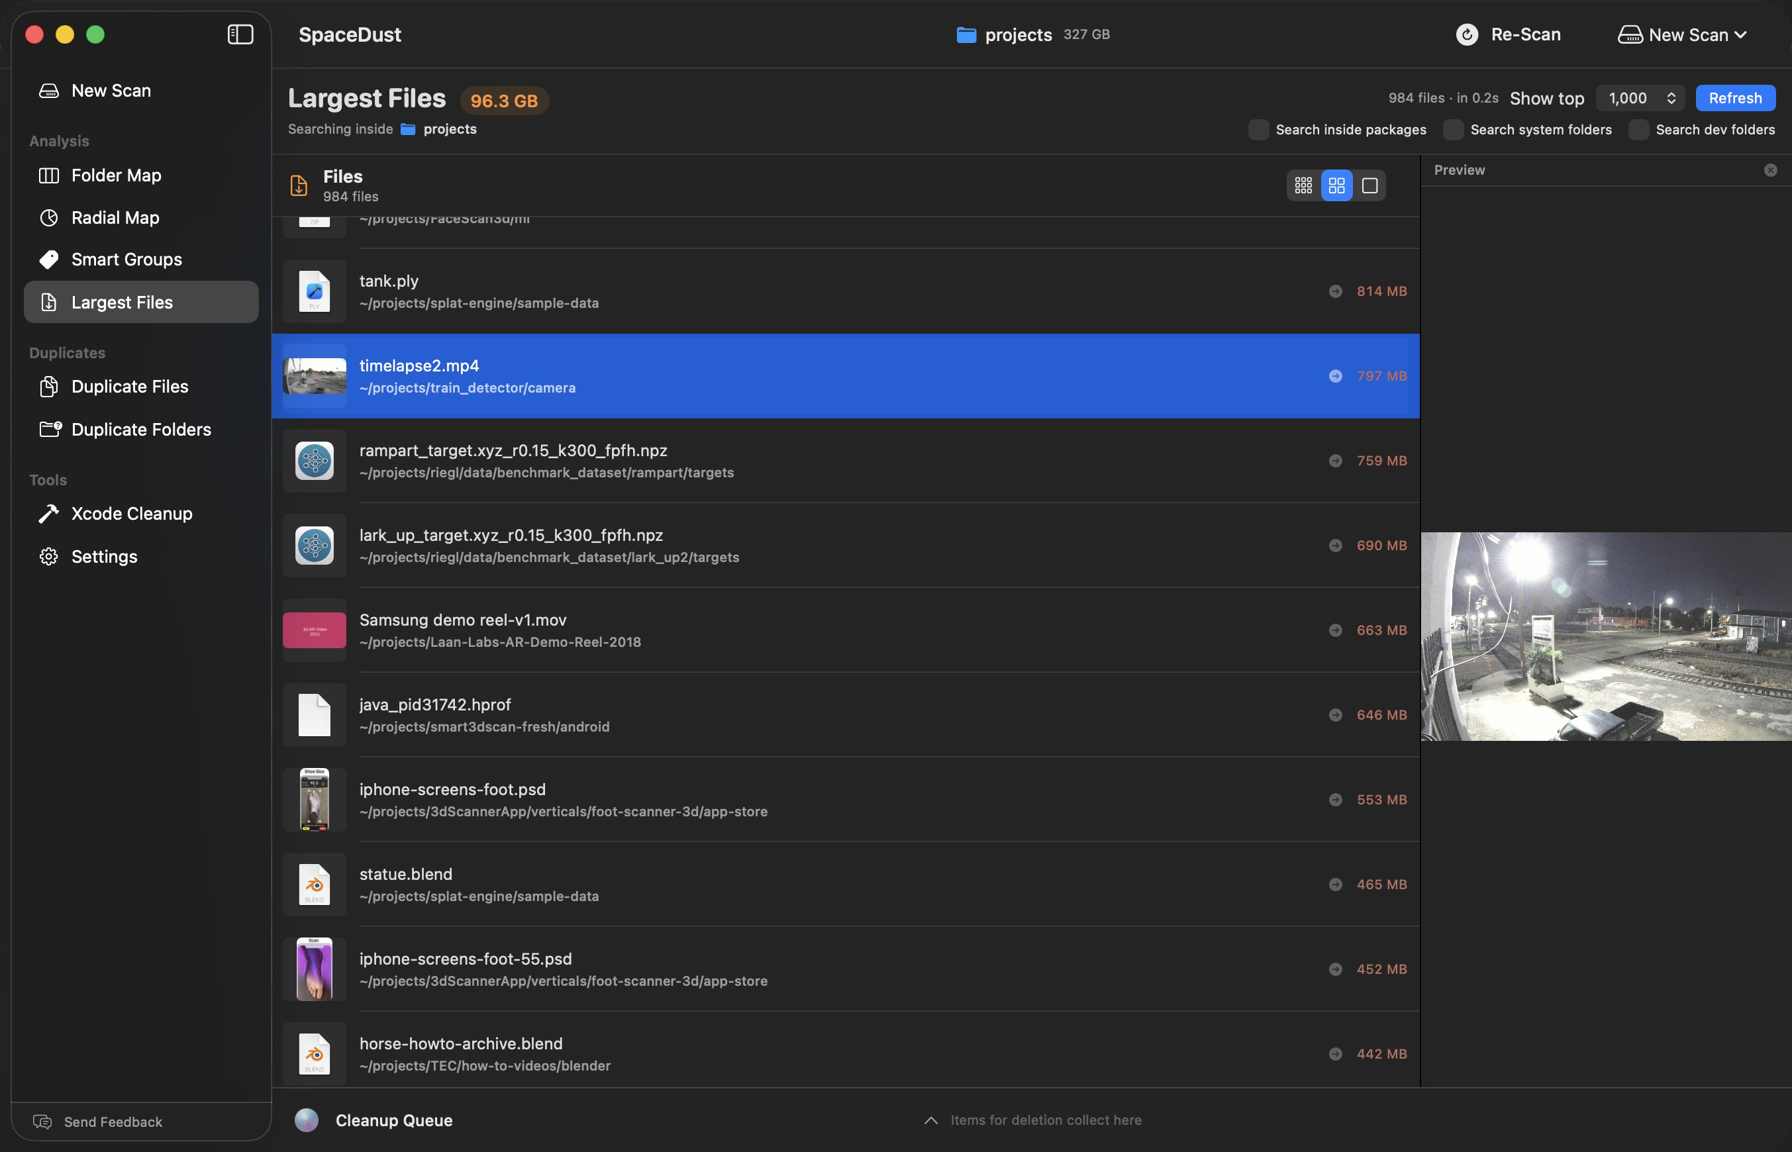Click the arrow icon beside tank.ply size
Viewport: 1792px width, 1152px height.
[x=1336, y=291]
